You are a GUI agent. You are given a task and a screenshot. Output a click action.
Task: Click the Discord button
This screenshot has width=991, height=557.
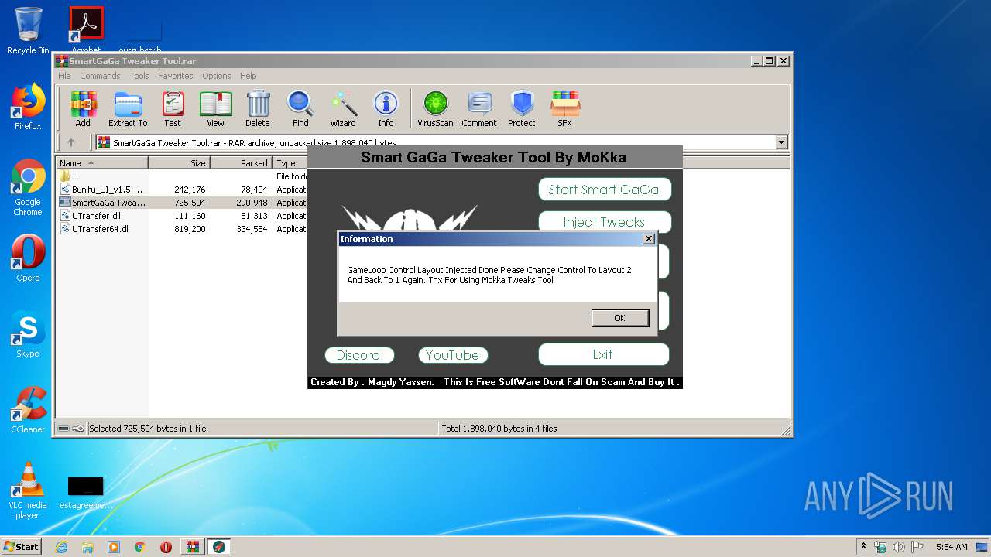click(358, 355)
